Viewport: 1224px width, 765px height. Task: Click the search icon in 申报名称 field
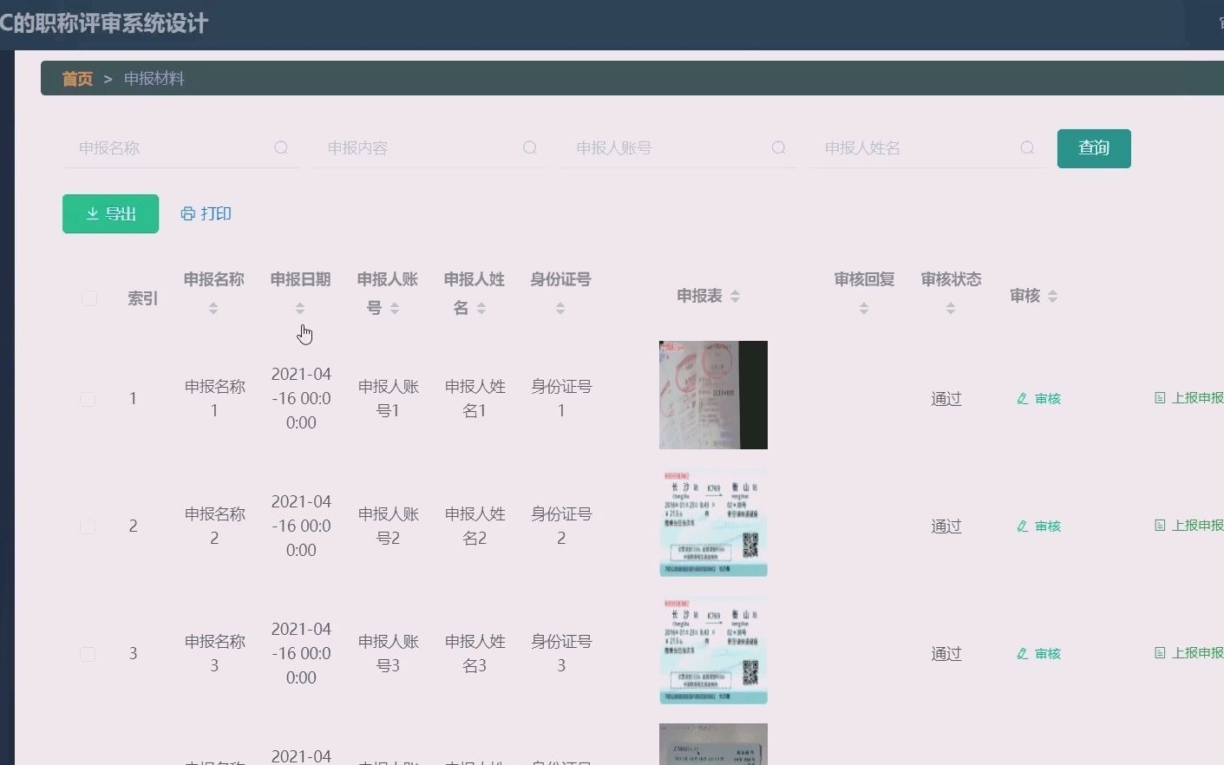(x=281, y=148)
